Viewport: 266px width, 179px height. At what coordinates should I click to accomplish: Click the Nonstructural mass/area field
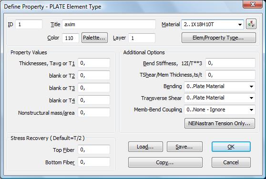pos(94,112)
